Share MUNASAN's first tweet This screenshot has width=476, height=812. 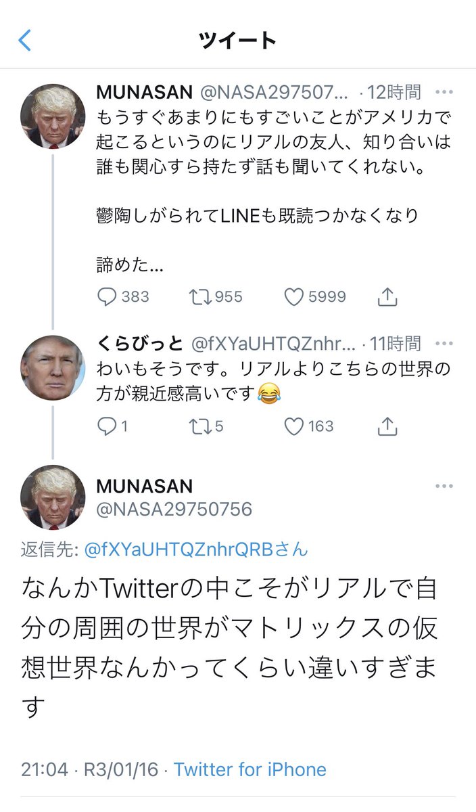(x=387, y=297)
